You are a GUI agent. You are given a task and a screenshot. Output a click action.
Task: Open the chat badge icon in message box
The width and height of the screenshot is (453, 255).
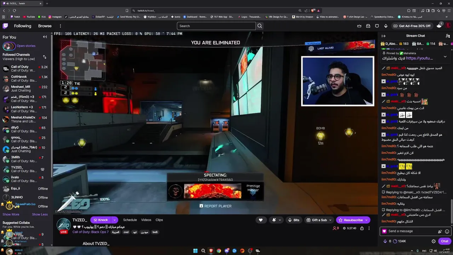coord(384,231)
